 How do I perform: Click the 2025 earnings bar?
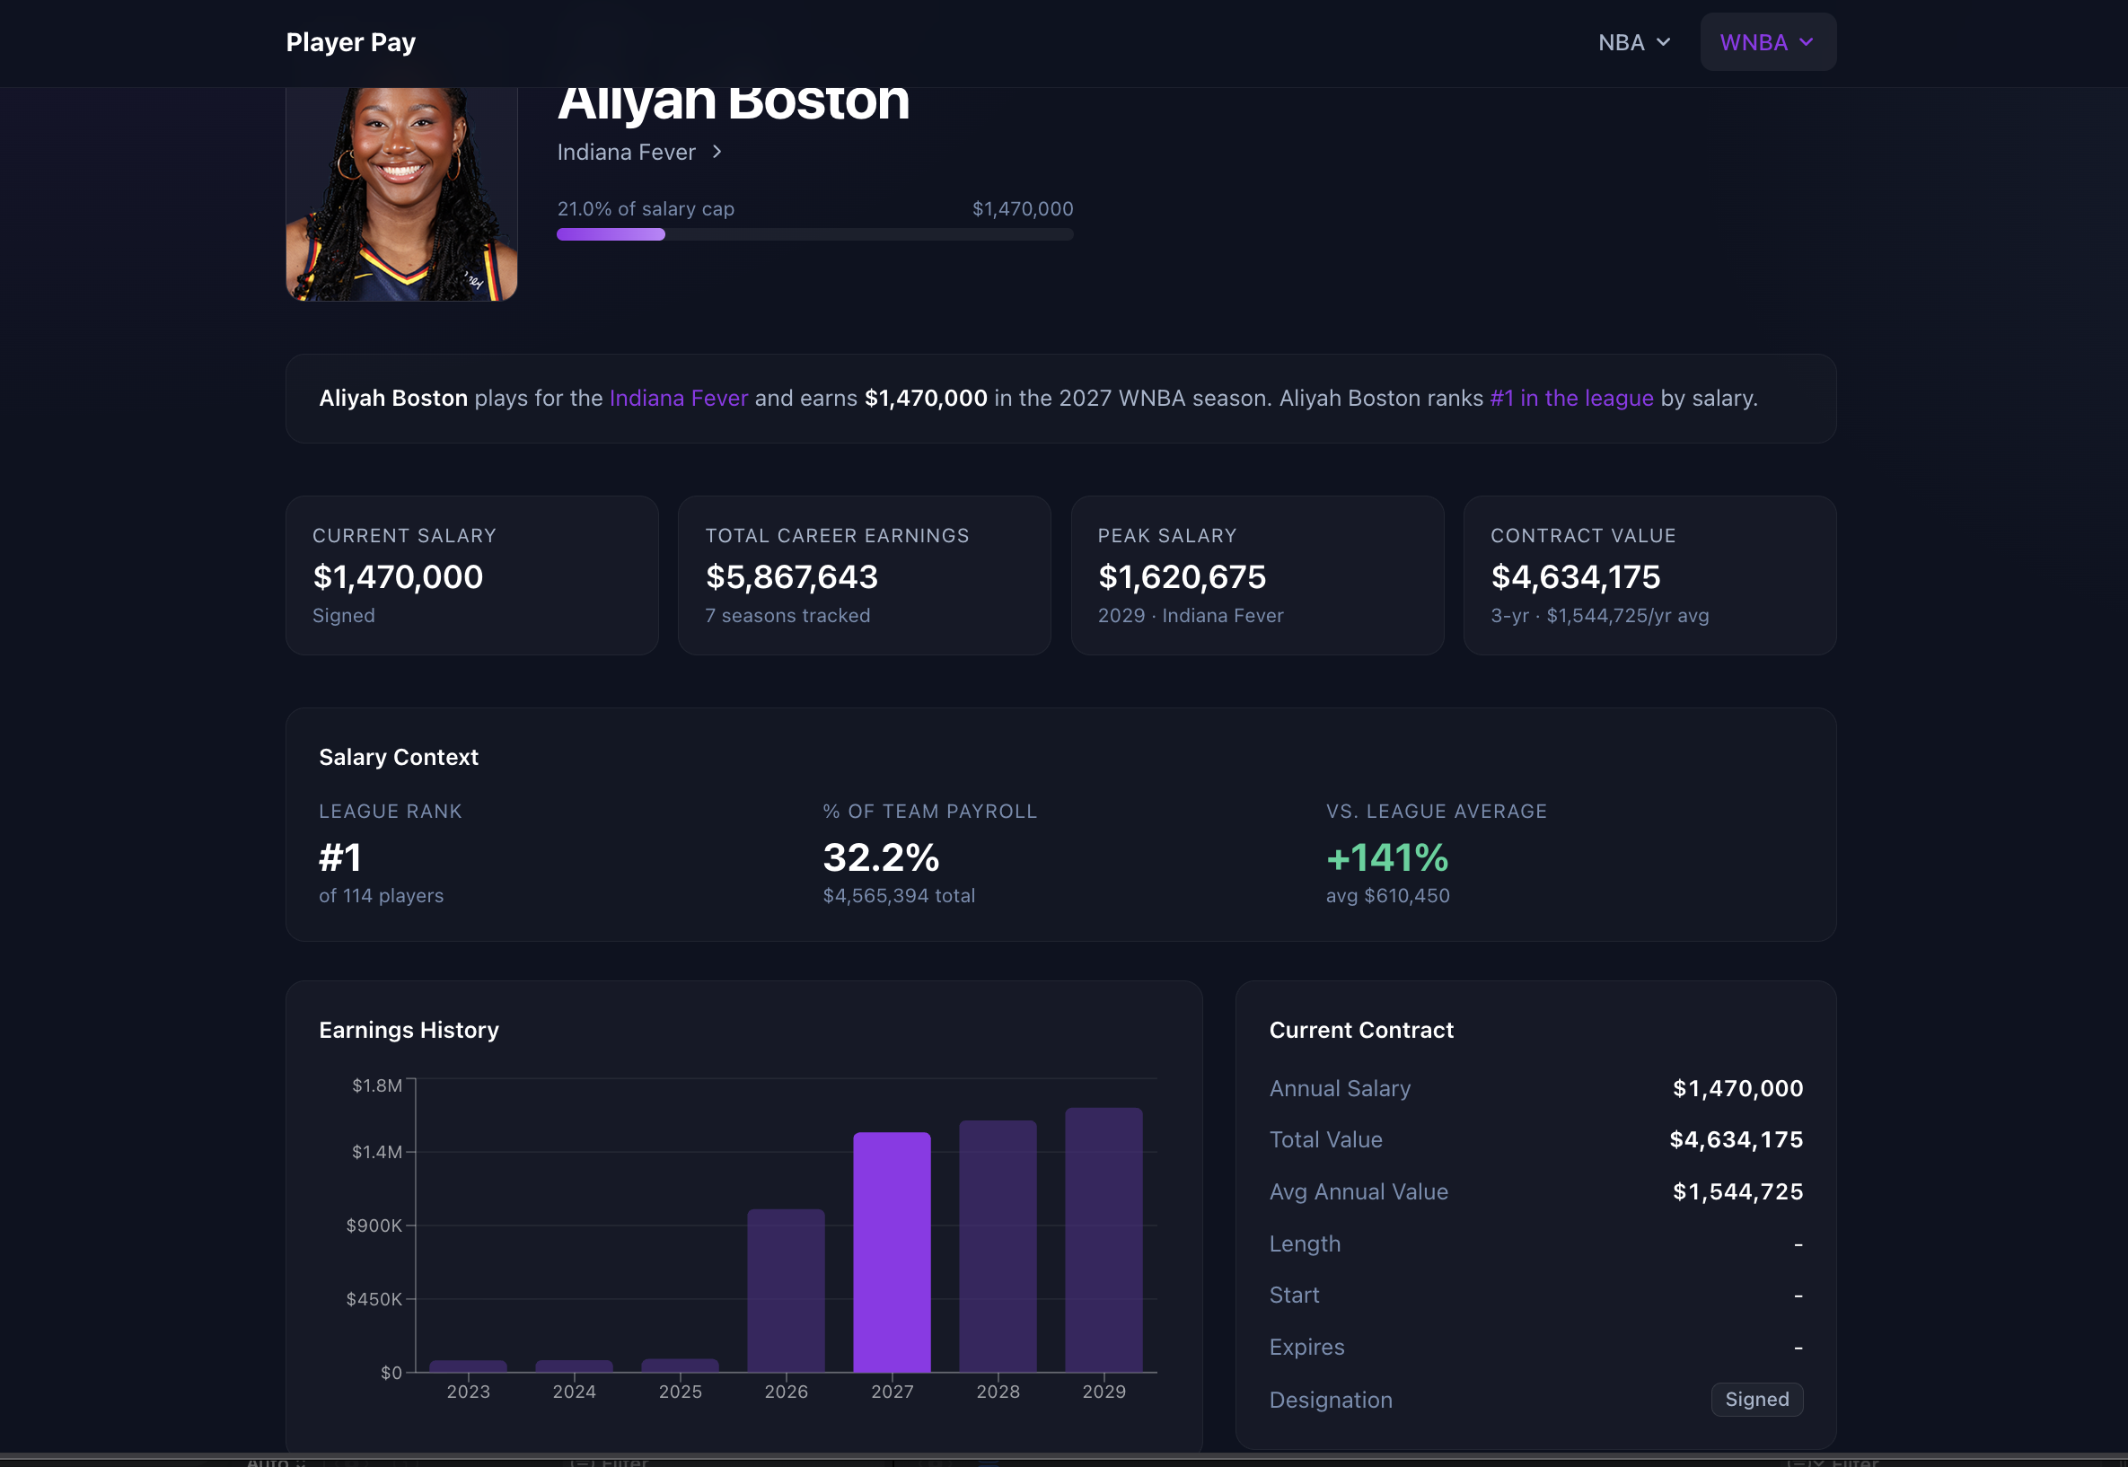pos(681,1365)
